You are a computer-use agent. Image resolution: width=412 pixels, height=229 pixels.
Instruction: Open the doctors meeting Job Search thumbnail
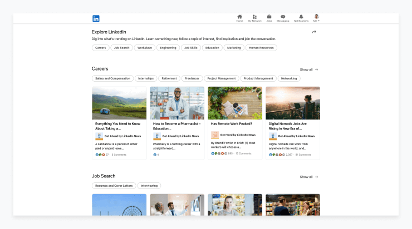pos(177,205)
